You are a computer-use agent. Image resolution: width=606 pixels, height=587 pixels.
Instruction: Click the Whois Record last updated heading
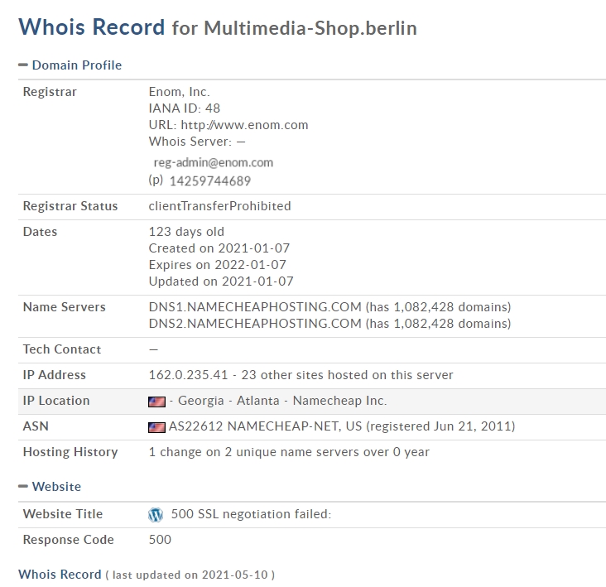pyautogui.click(x=147, y=575)
